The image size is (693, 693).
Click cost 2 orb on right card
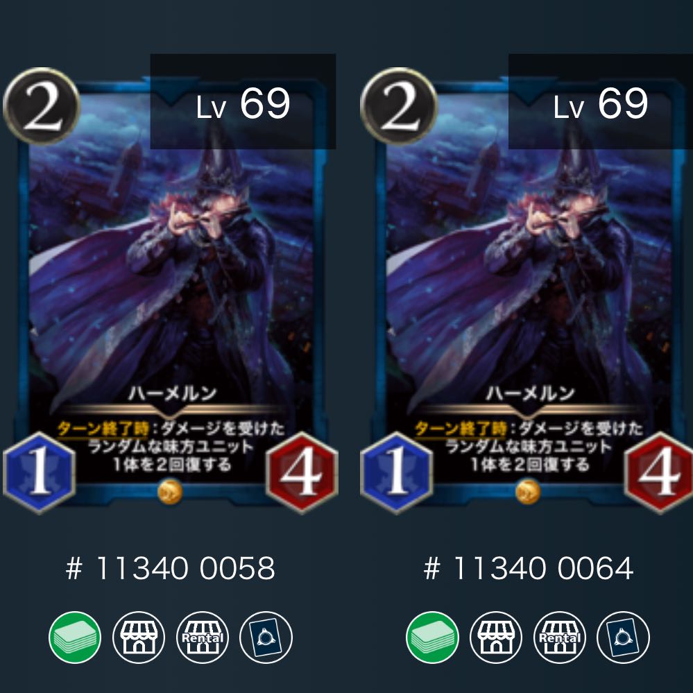[399, 106]
